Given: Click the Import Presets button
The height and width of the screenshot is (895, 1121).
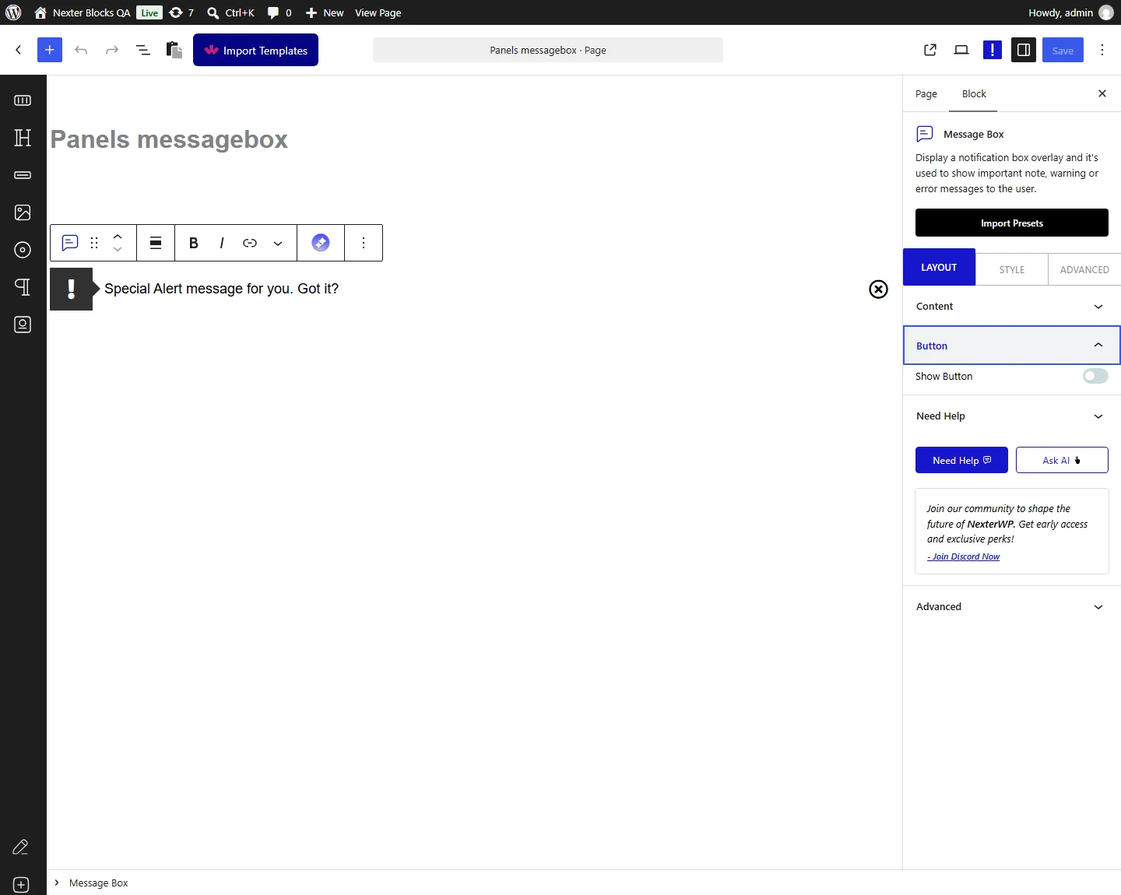Looking at the screenshot, I should (1012, 223).
